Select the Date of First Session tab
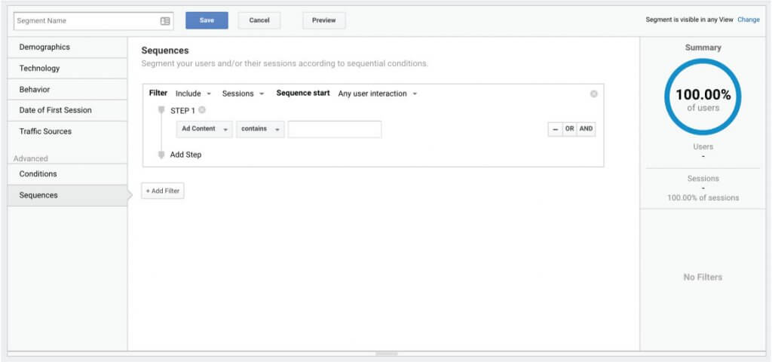 coord(67,110)
